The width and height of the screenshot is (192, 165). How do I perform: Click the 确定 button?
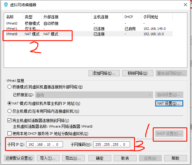pyautogui.click(x=99, y=158)
